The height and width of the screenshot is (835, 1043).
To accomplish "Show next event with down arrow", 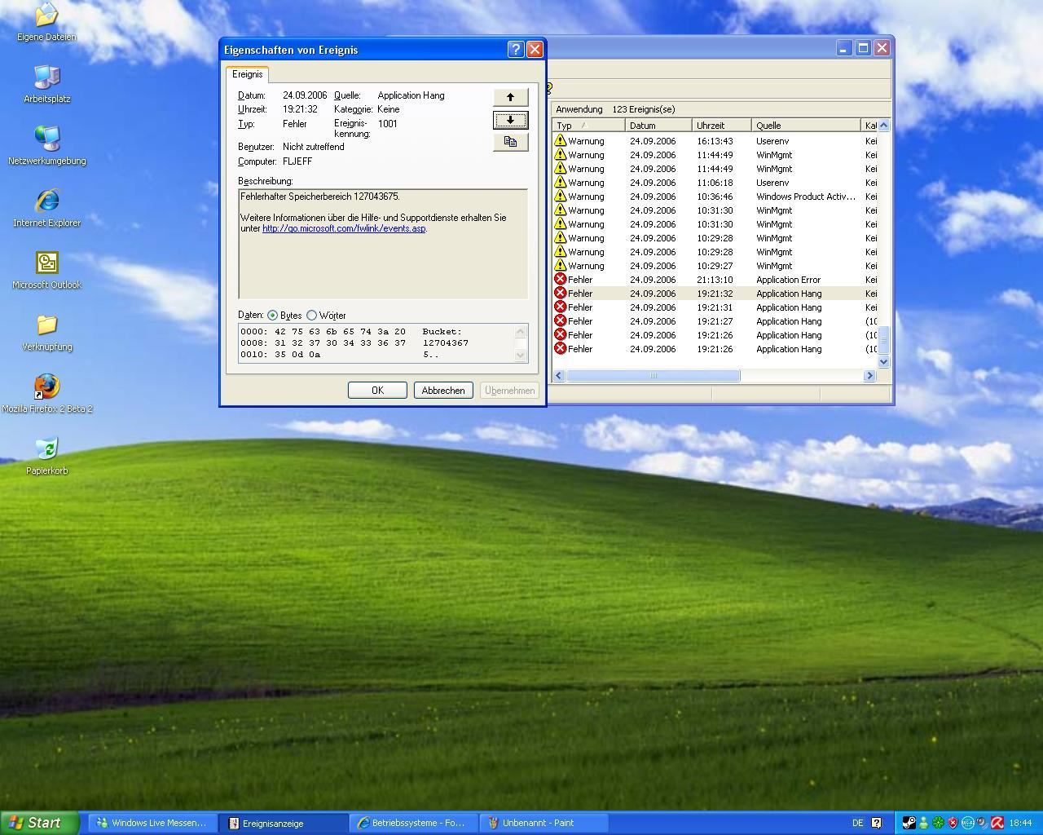I will pyautogui.click(x=510, y=120).
